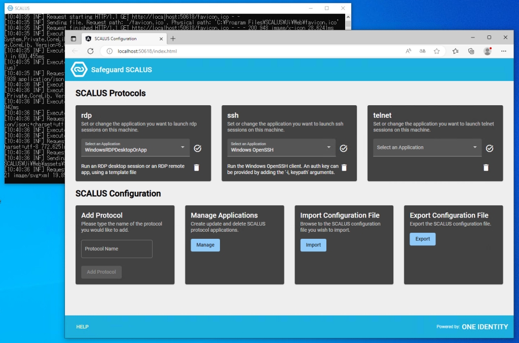Image resolution: width=519 pixels, height=343 pixels.
Task: Click the "Run an RDP desktop session" description
Action: point(133,169)
